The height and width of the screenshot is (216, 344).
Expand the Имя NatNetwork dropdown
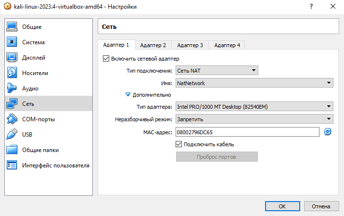click(254, 83)
